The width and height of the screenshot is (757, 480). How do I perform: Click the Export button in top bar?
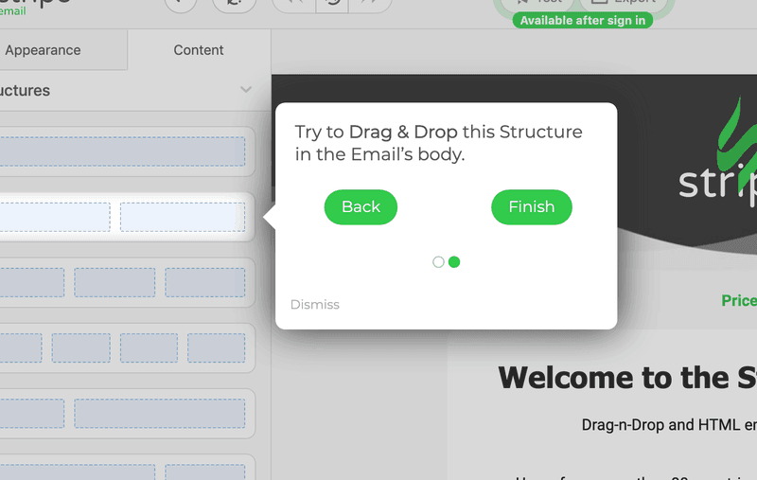click(623, 3)
